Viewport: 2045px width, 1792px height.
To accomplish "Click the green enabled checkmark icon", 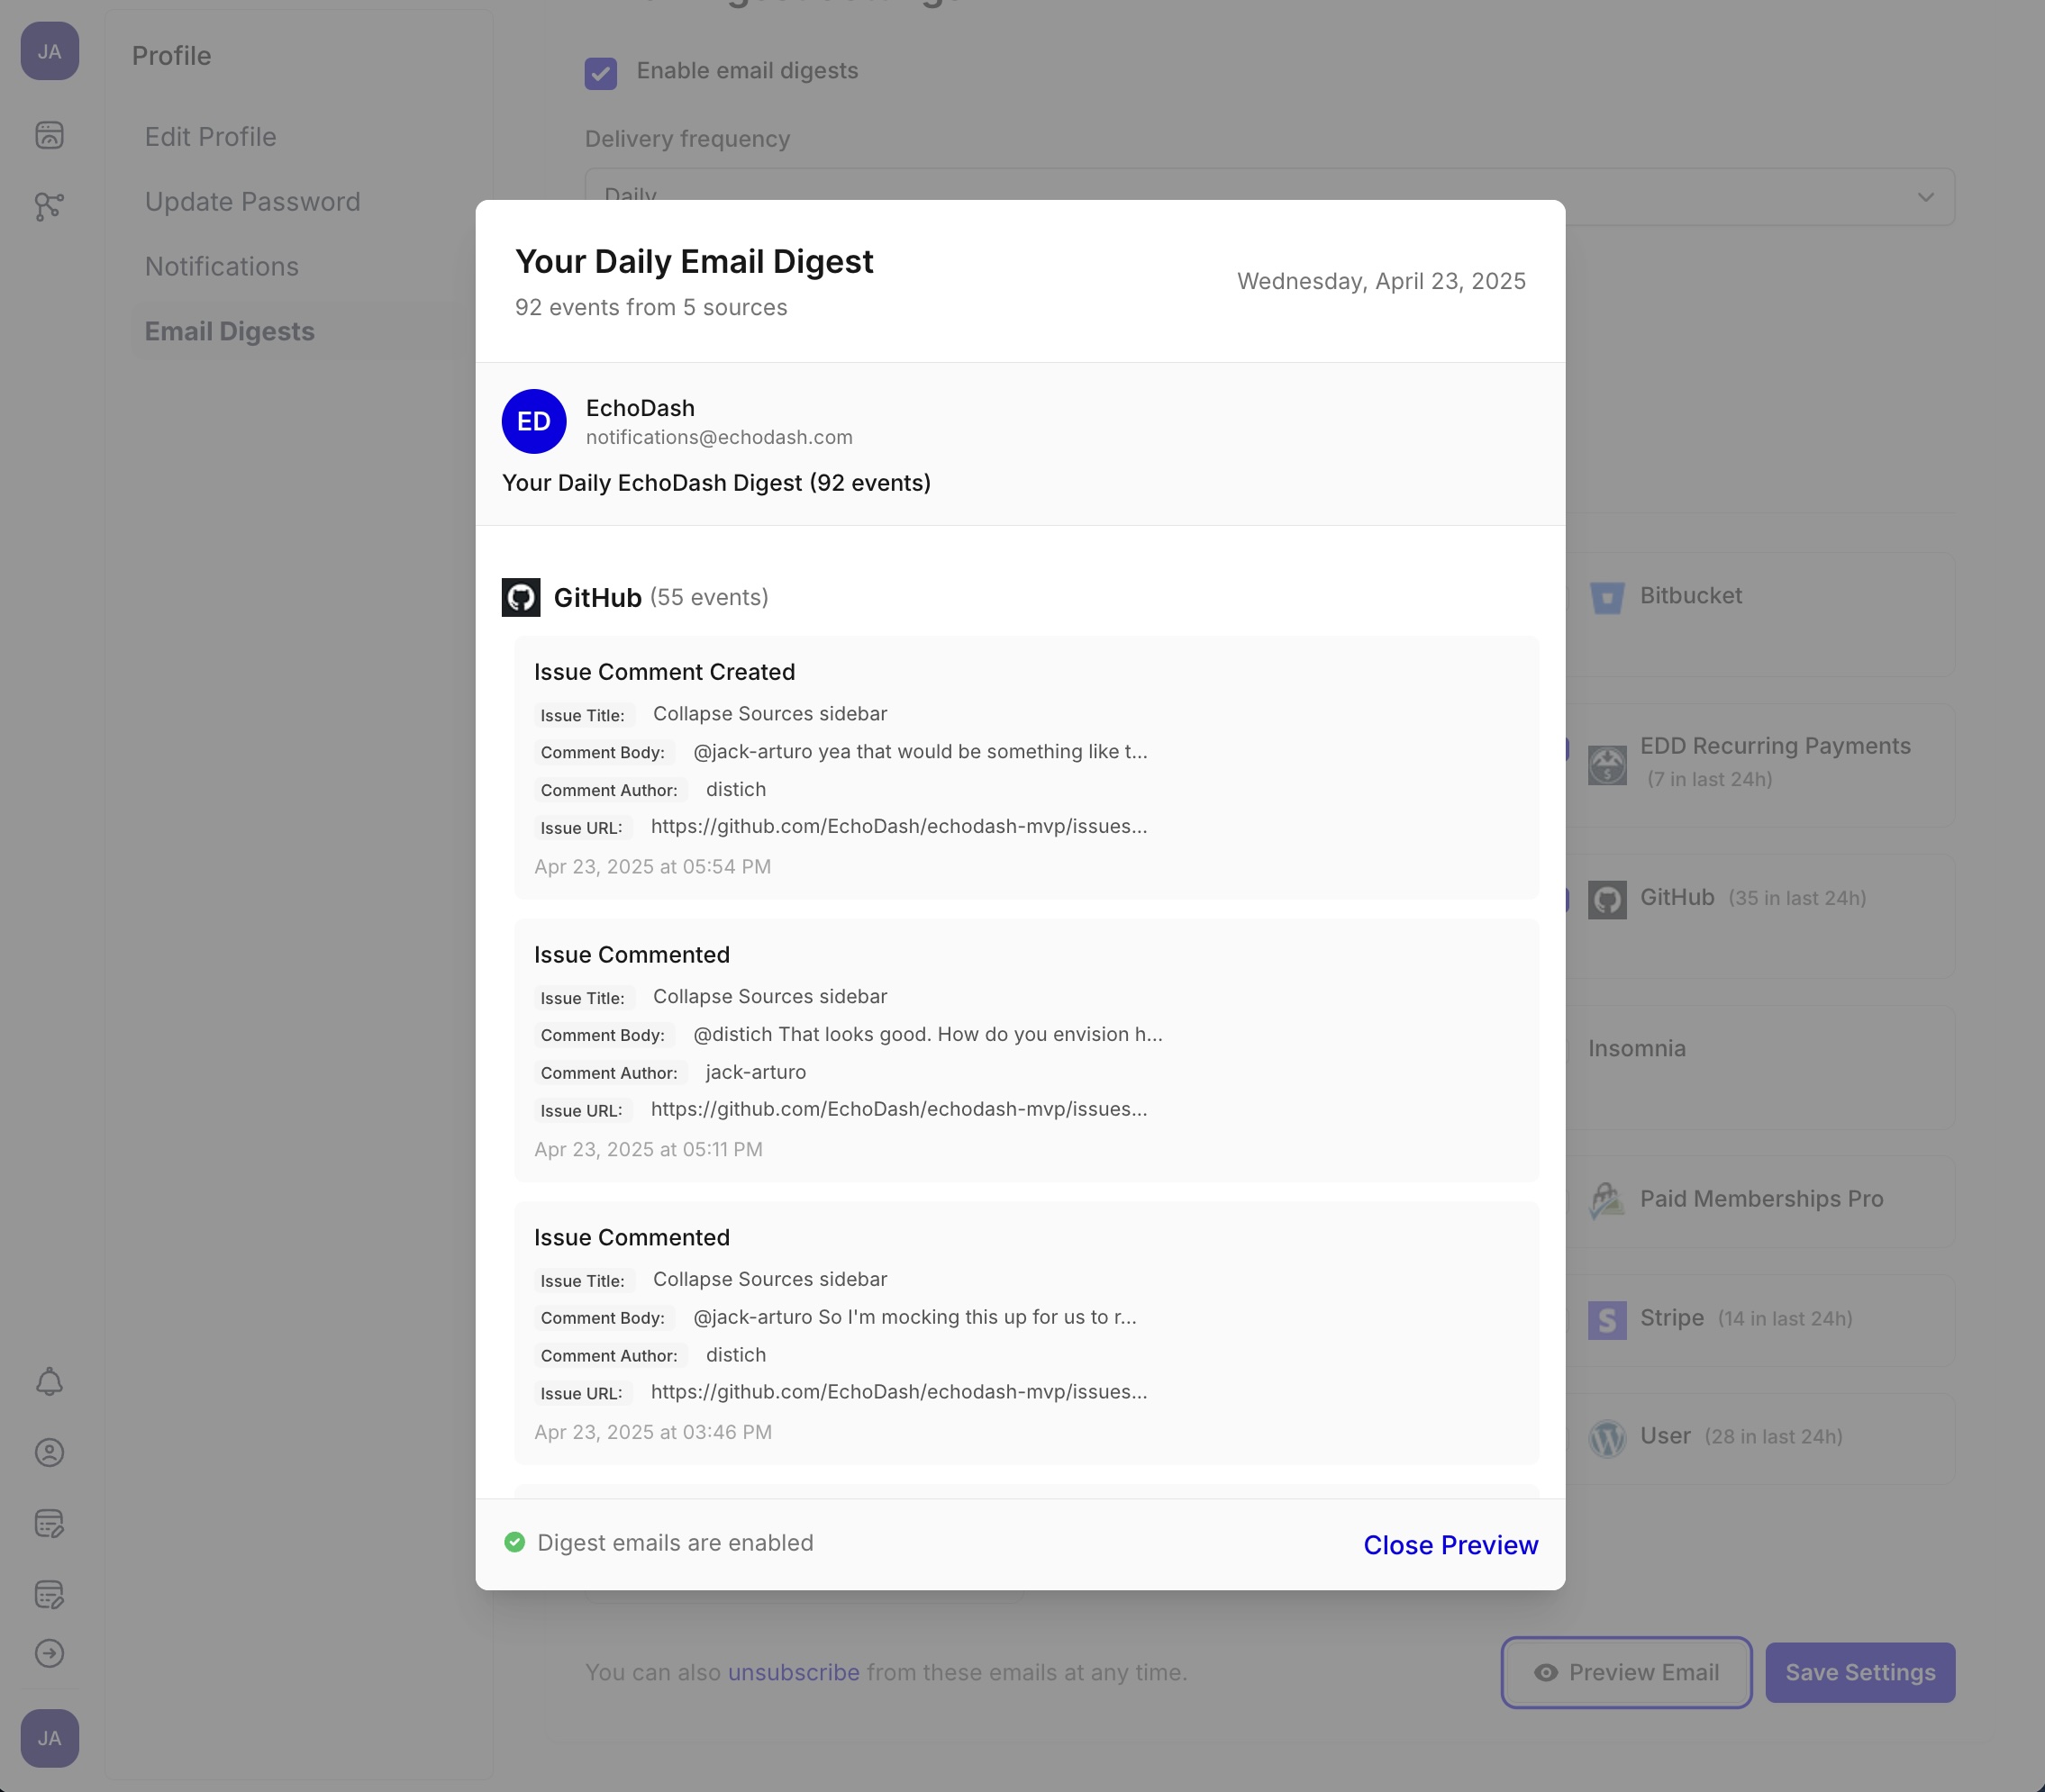I will coord(514,1542).
